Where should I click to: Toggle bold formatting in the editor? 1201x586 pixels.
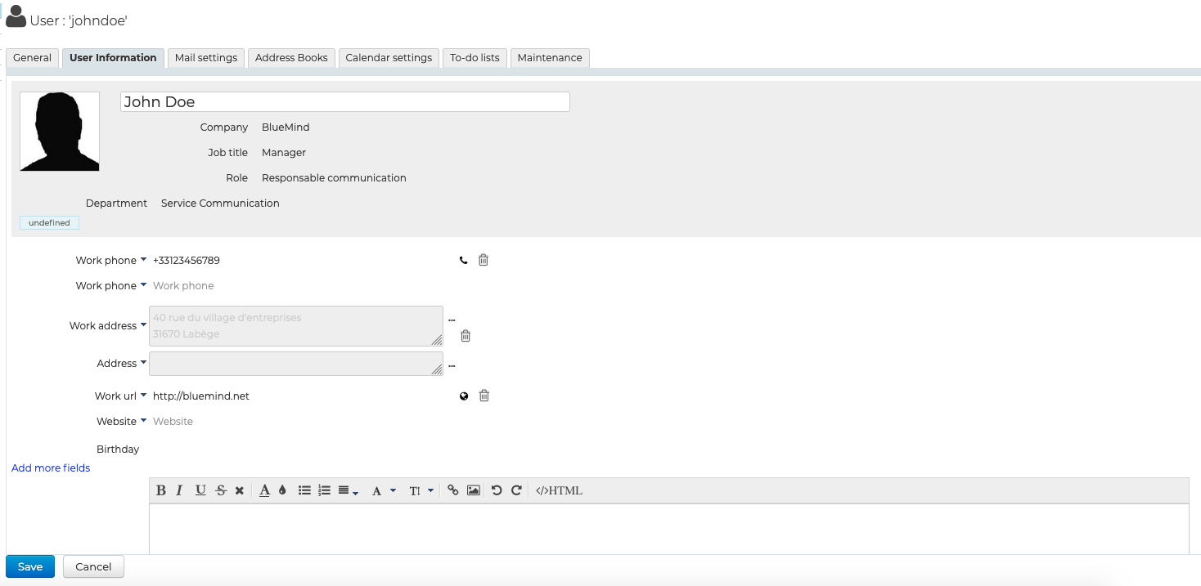coord(161,490)
